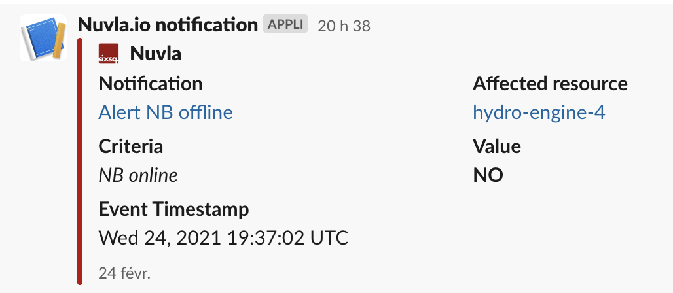
Task: Click the Criteria field heading
Action: 131,146
